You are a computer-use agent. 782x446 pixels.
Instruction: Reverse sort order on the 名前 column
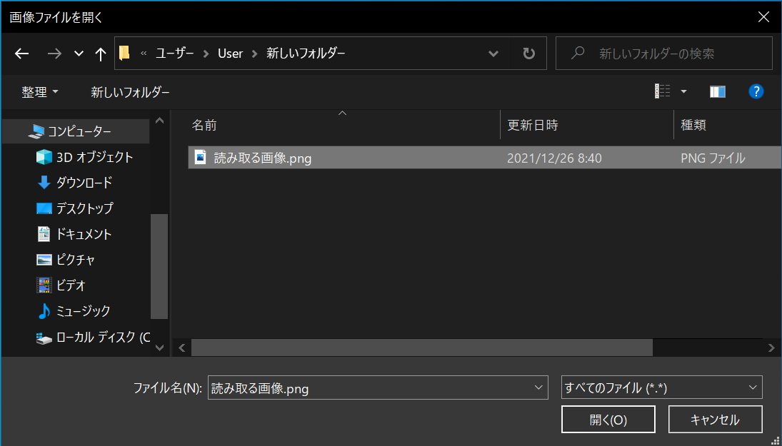pos(205,125)
